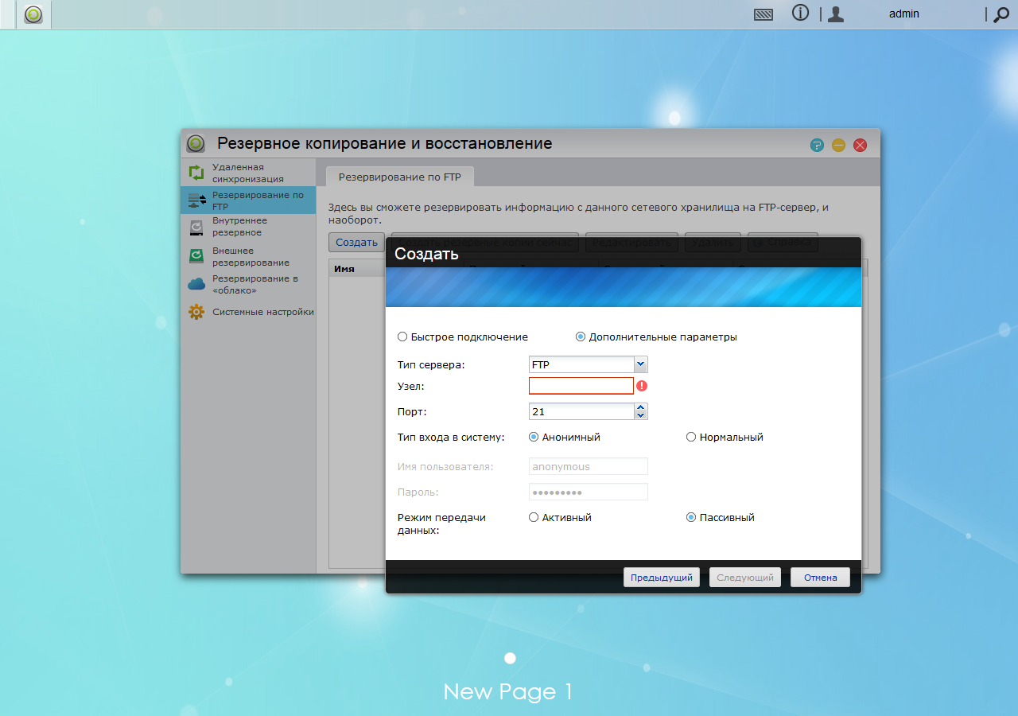Select Нормальный login type
This screenshot has width=1018, height=716.
[x=691, y=437]
